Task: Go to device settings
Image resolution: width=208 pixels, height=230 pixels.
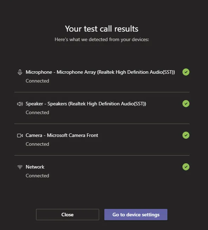Action: pos(136,215)
